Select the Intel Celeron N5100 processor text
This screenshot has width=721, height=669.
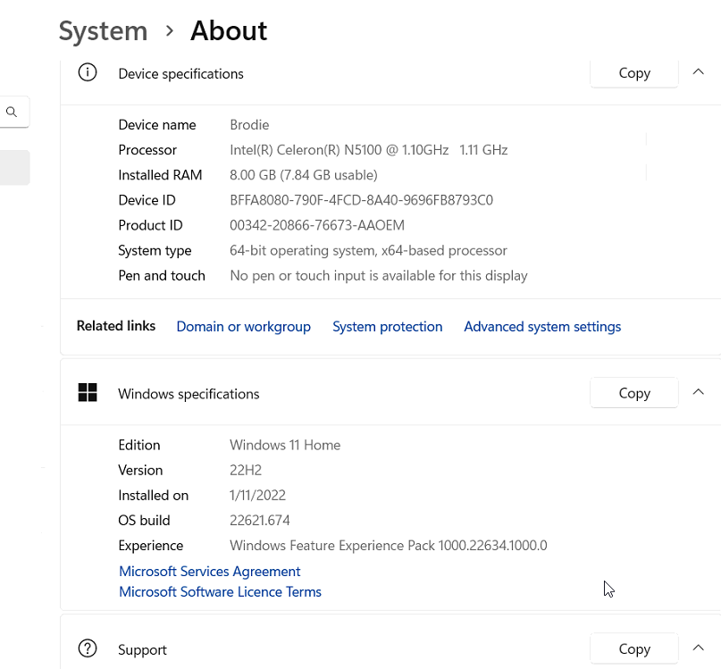click(368, 150)
